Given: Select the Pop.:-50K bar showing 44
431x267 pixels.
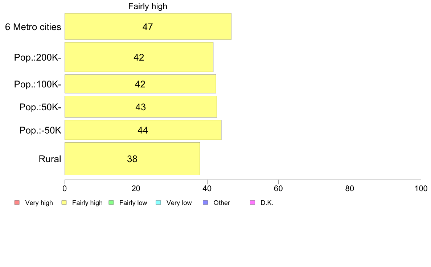Looking at the screenshot, I should [x=143, y=130].
